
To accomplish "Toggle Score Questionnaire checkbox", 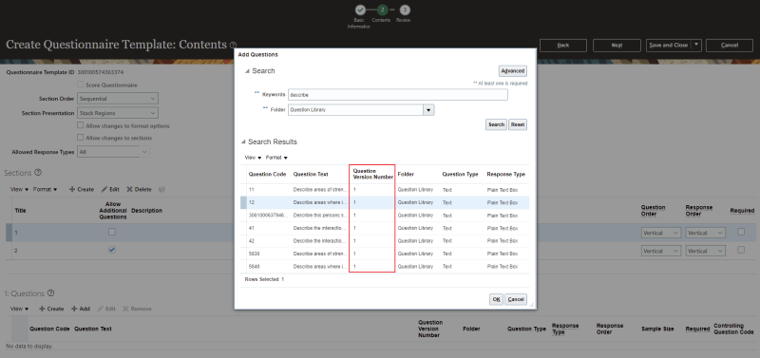I will (81, 85).
